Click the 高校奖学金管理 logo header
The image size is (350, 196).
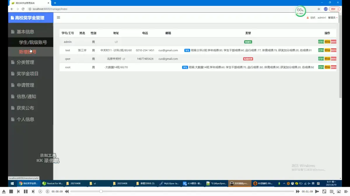(x=31, y=18)
